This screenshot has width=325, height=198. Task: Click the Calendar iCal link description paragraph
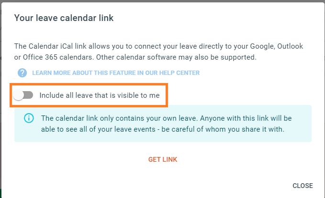point(158,52)
